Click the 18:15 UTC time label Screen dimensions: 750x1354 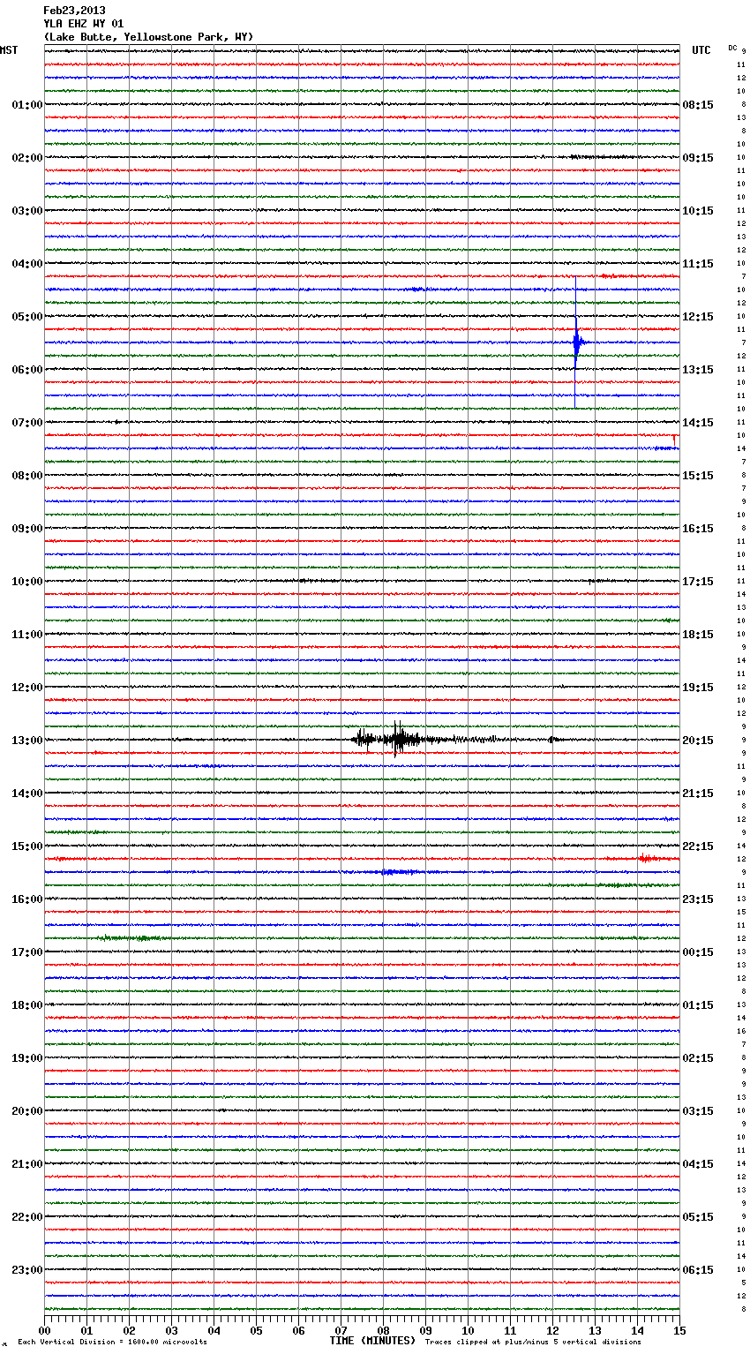tap(698, 635)
